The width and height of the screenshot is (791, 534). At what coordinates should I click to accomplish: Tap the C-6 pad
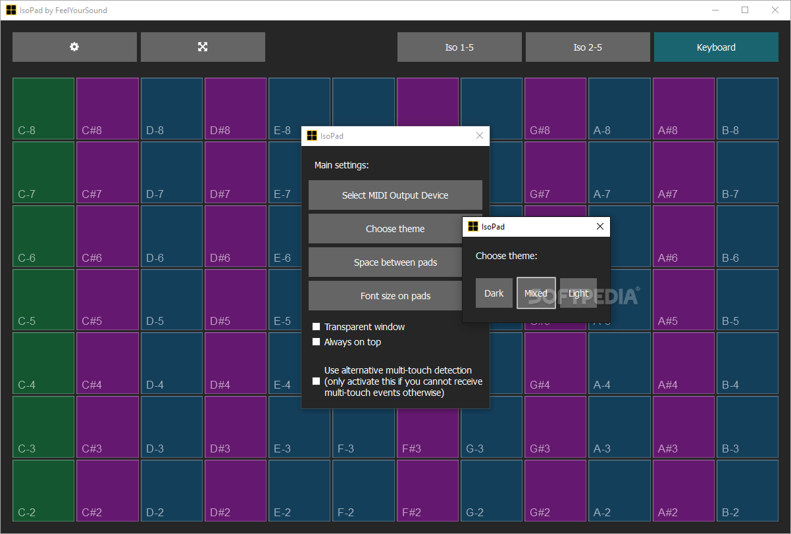tap(43, 236)
